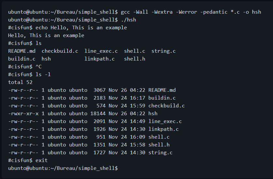
Task: Click the "Nov 24 16:09" timestamp
Action: click(x=127, y=137)
